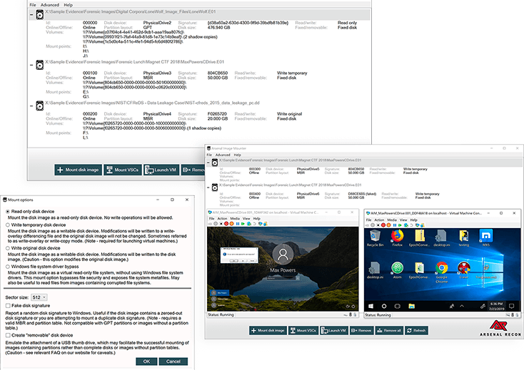Open Task View in the VM taskbar

[397, 306]
